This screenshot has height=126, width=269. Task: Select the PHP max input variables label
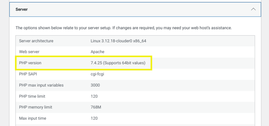41,85
